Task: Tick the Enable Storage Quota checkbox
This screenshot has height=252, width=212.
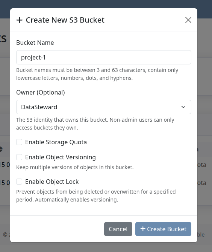Action: [x=19, y=142]
